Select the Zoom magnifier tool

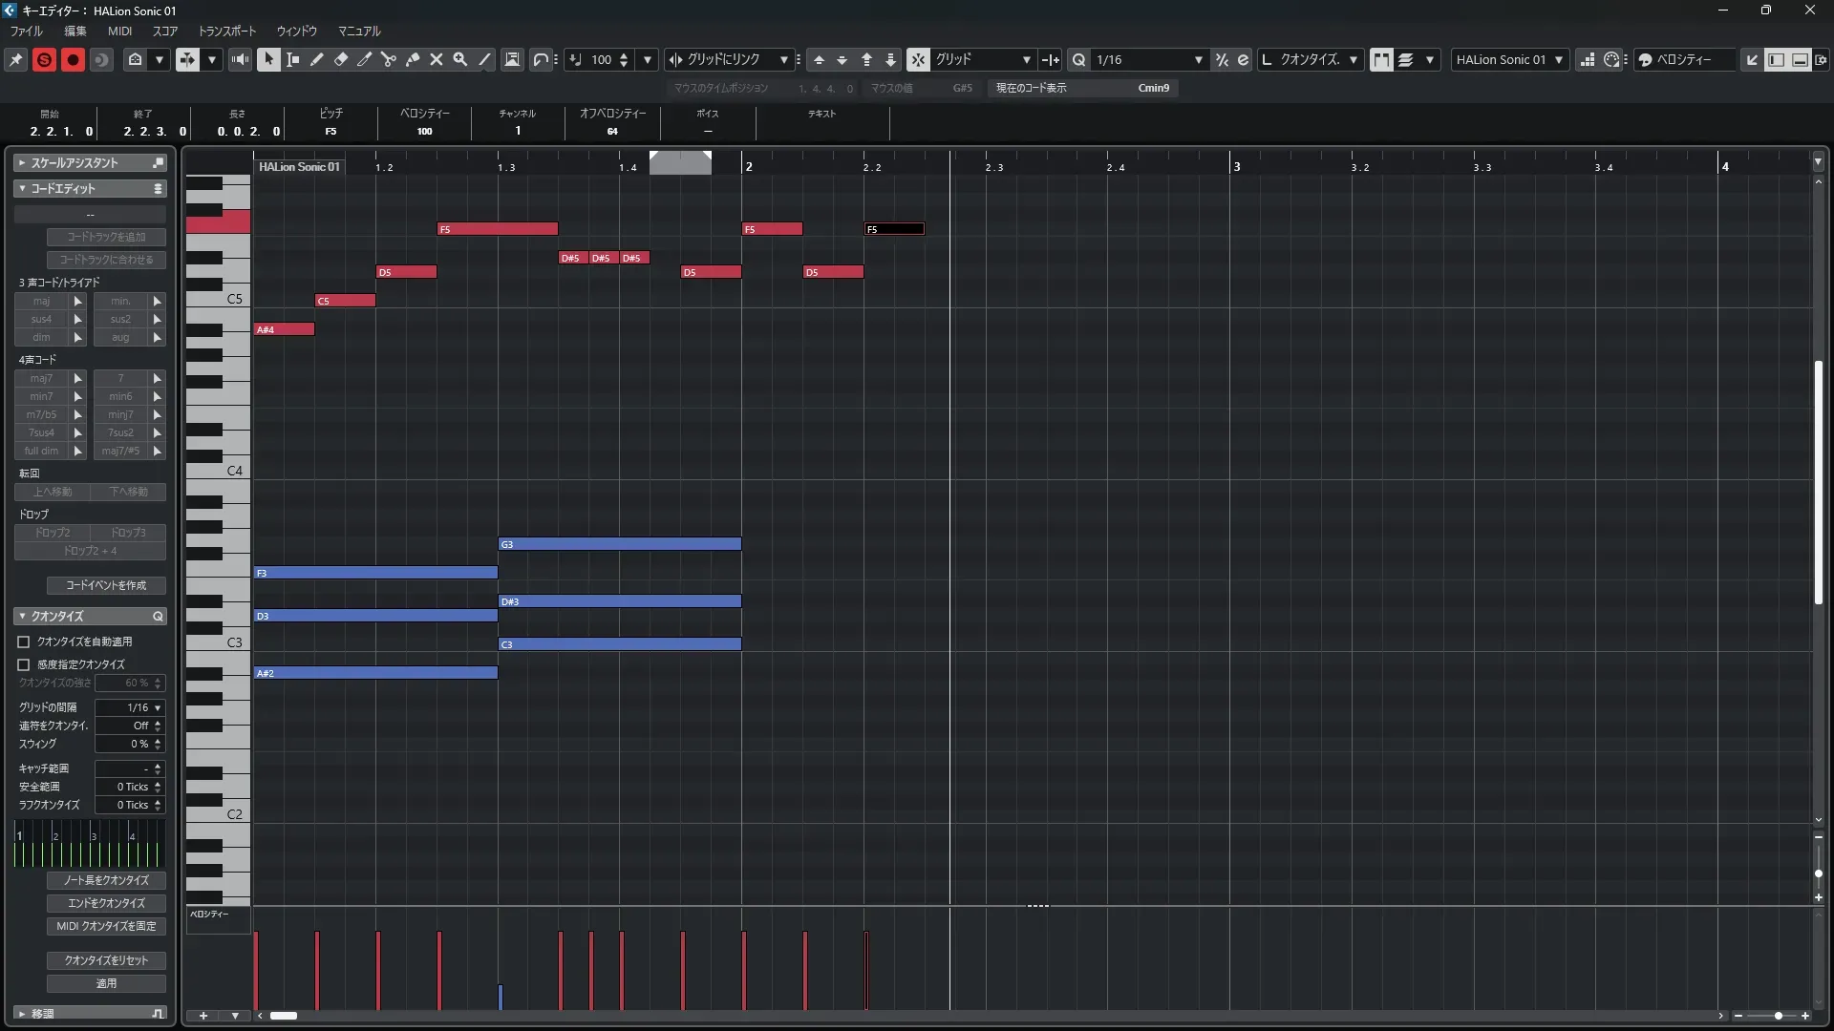pos(460,59)
